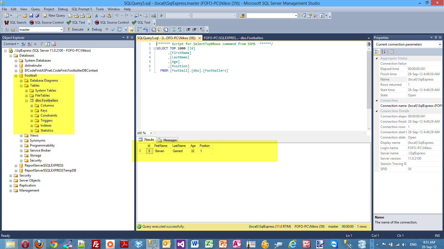The height and width of the screenshot is (249, 444).
Task: Switch to the Messages tab
Action: click(167, 140)
